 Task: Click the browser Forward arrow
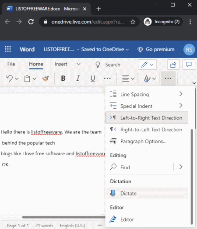tap(19, 22)
